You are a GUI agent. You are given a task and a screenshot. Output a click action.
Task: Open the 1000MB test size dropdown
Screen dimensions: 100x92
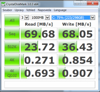(40, 18)
